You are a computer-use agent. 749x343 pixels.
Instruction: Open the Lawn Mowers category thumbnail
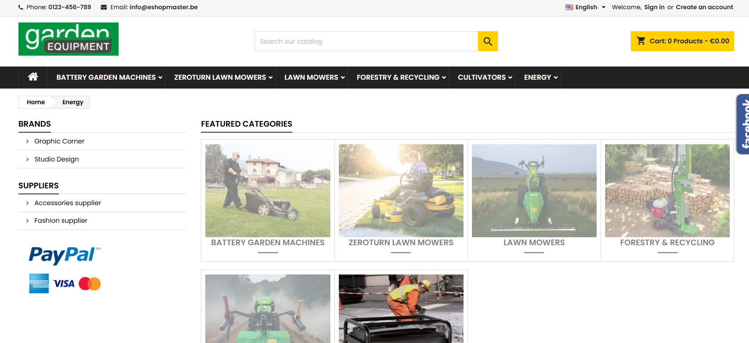[x=534, y=191]
